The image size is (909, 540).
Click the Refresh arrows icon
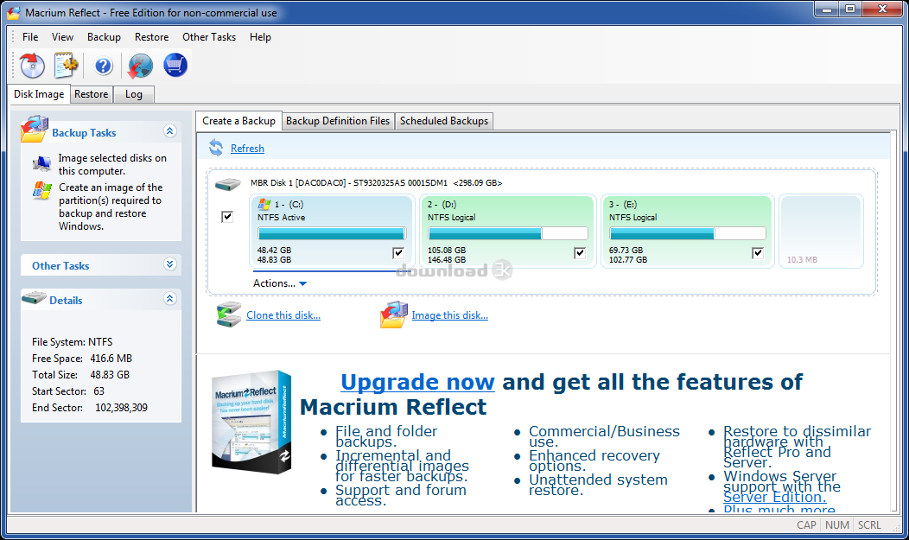tap(216, 149)
